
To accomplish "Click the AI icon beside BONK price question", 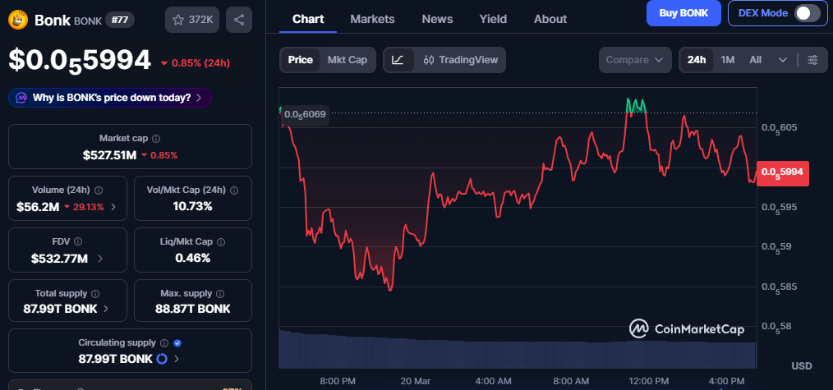I will click(x=22, y=98).
